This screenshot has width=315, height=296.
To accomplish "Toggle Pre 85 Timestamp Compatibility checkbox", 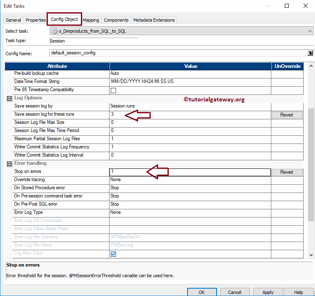I will tap(113, 90).
